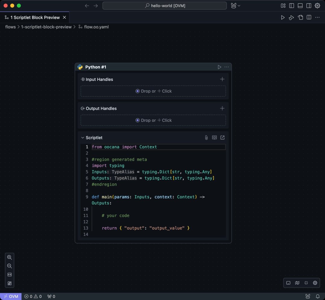
Task: Open the block's more actions menu
Action: (227, 67)
